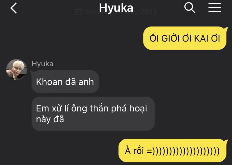The height and width of the screenshot is (165, 232).
Task: Open search with the magnifying glass
Action: (190, 8)
